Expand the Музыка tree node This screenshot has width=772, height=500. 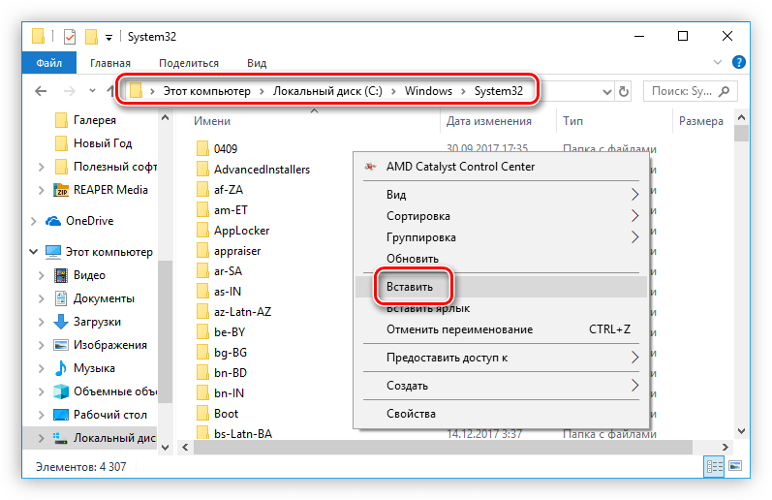pos(41,368)
